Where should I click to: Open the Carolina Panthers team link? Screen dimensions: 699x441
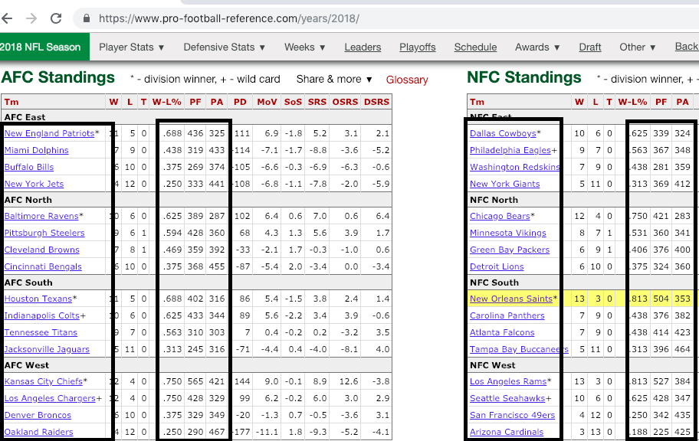coord(507,316)
